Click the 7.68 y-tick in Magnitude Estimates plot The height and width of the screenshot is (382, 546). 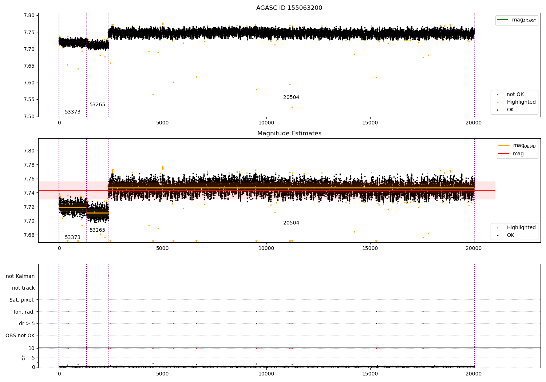[29, 235]
